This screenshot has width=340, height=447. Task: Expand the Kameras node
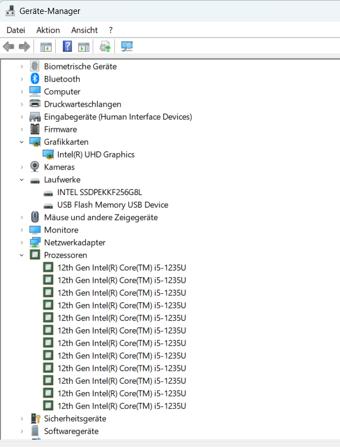(x=22, y=167)
